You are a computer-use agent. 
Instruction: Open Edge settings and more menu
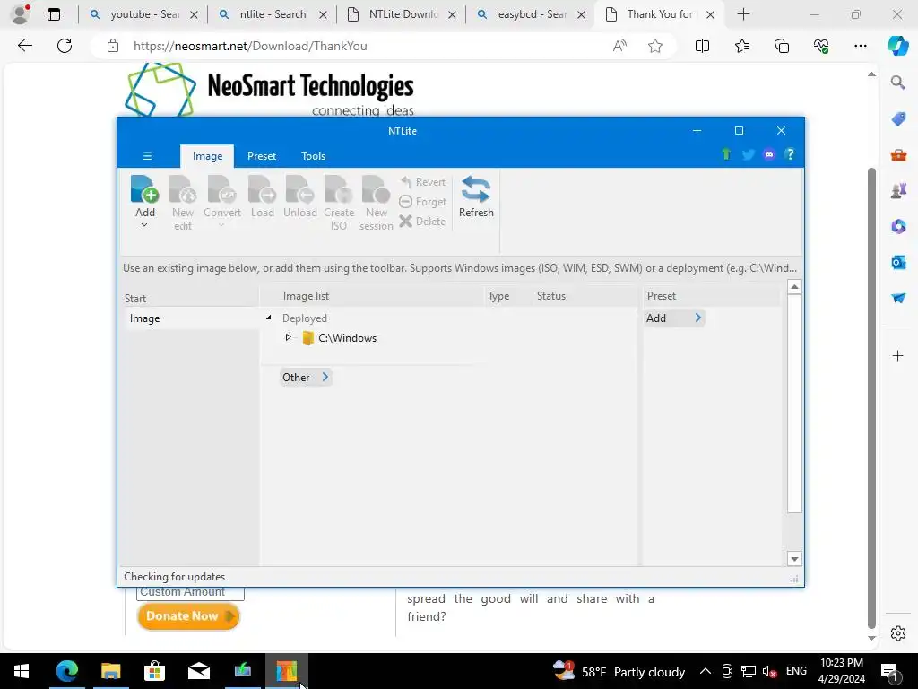click(x=860, y=46)
